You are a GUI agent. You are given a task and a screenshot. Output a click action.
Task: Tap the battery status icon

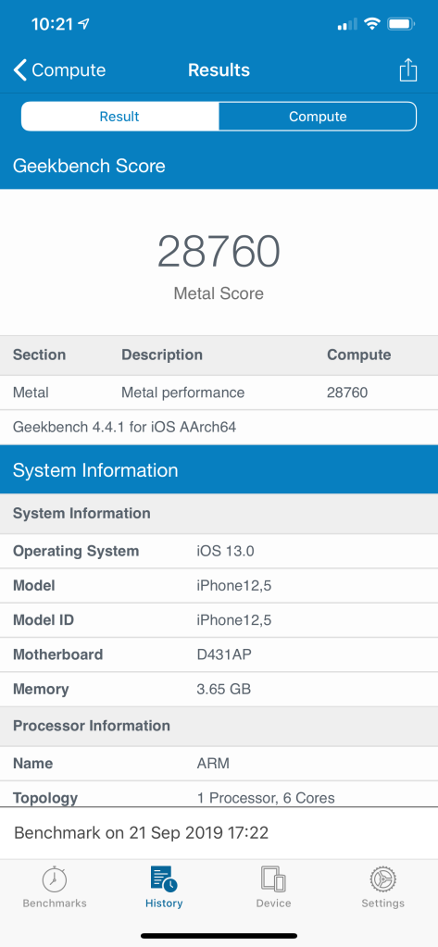401,24
